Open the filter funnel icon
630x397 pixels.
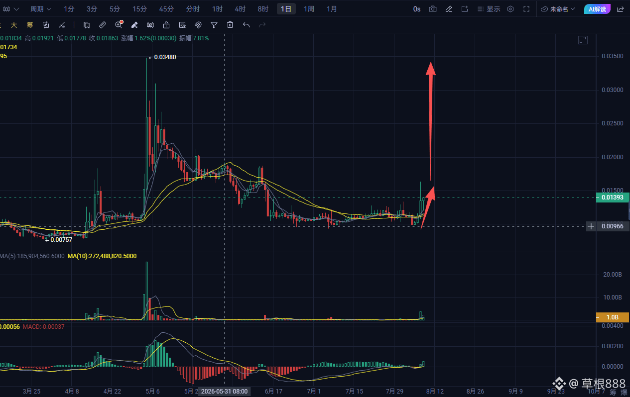214,25
